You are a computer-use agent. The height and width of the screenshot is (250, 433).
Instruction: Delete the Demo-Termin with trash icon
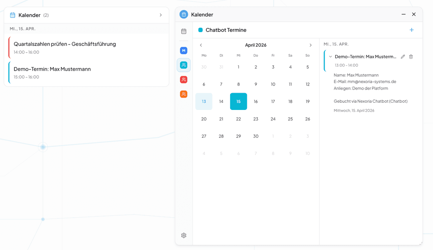tap(411, 57)
